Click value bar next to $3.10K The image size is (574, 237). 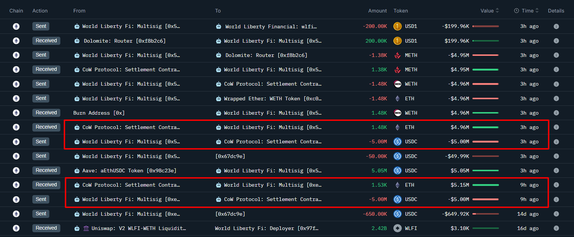point(486,228)
